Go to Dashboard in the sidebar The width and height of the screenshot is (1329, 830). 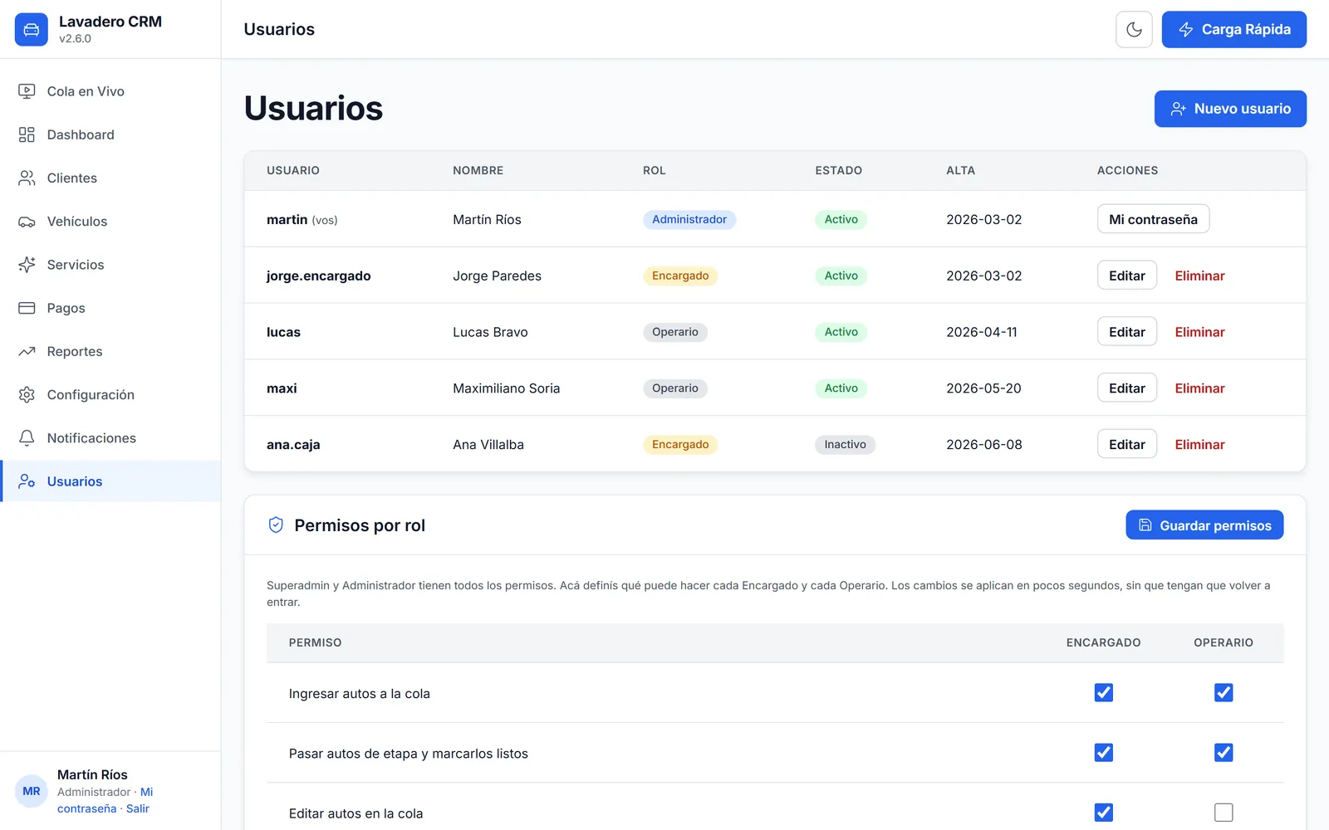pos(110,134)
